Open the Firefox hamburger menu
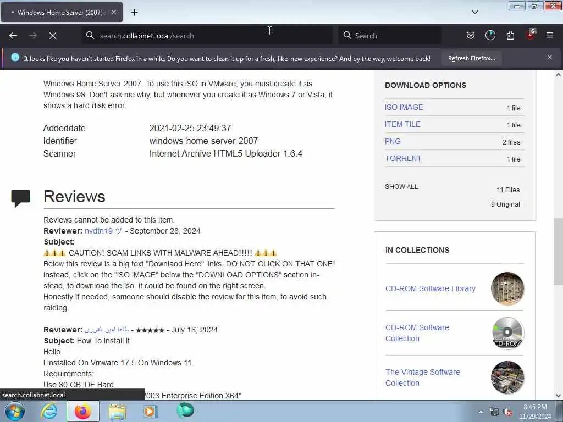The height and width of the screenshot is (422, 563). (x=550, y=35)
